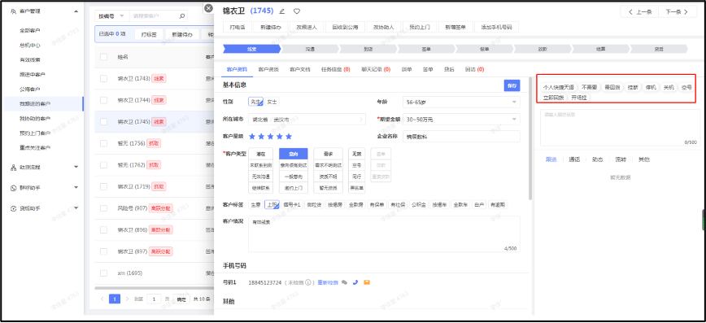Click the fifth customer rating star
The image size is (706, 323).
(289, 136)
